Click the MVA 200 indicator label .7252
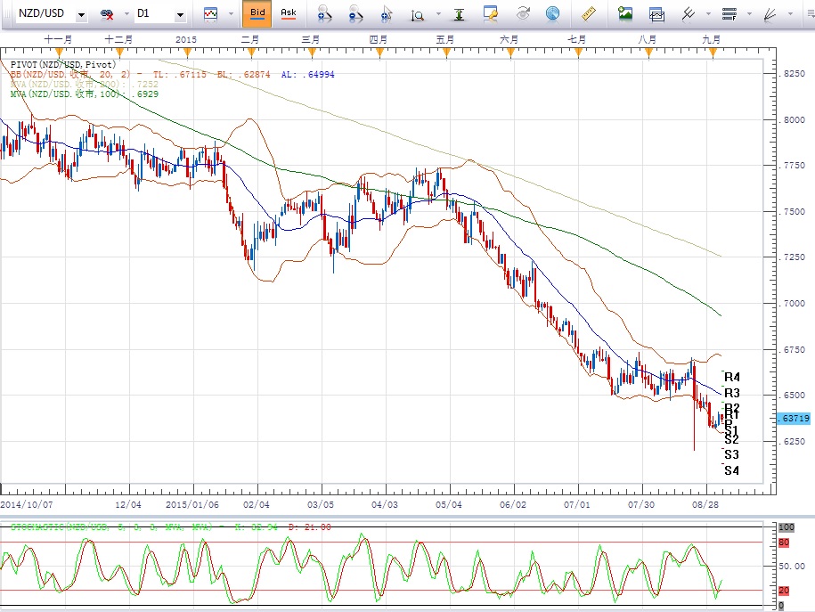Viewport: 815px width, 612px height. (85, 85)
